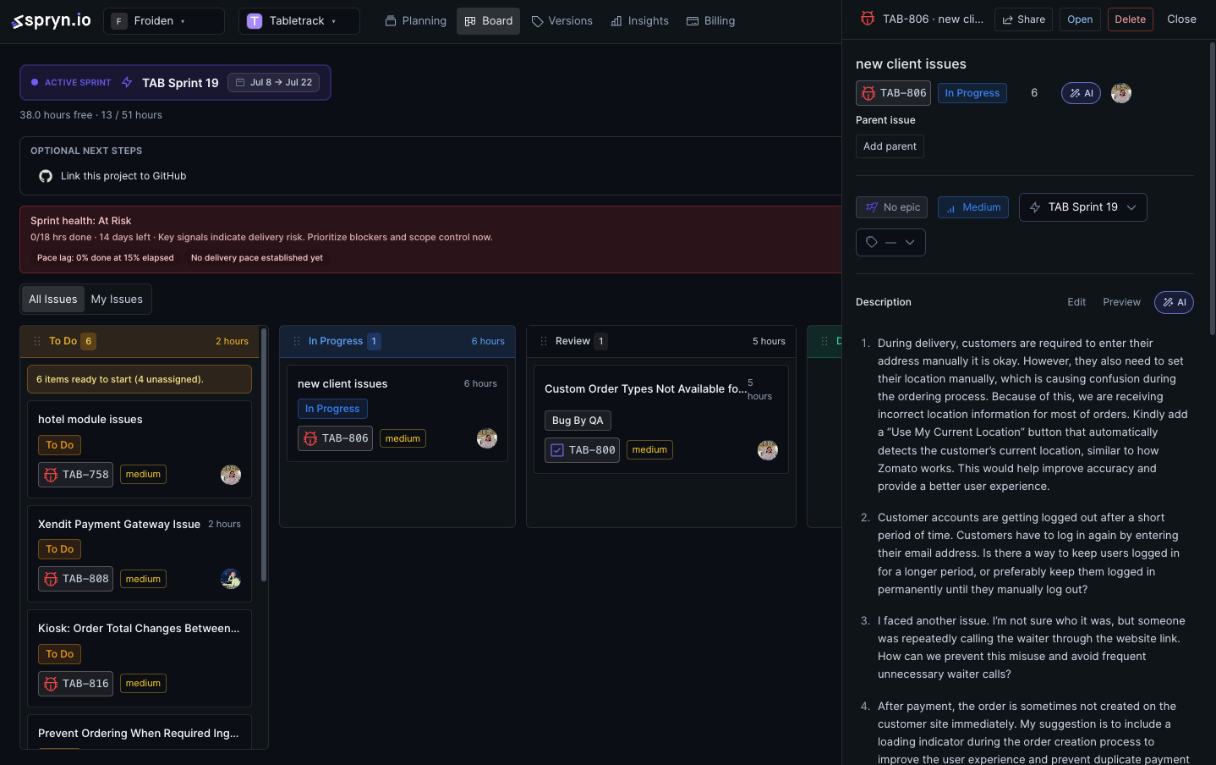
Task: Click the task checkbox icon on TAB-800
Action: click(557, 450)
